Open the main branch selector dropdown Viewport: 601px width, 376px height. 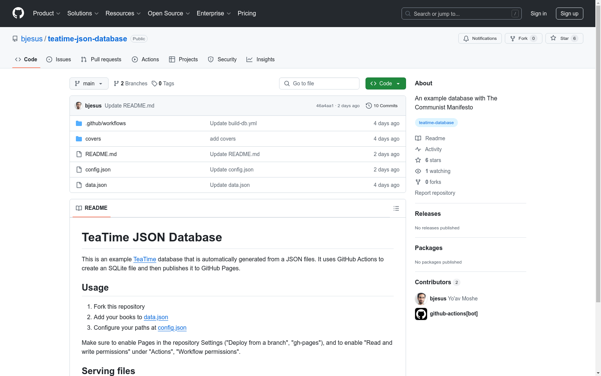(x=89, y=83)
